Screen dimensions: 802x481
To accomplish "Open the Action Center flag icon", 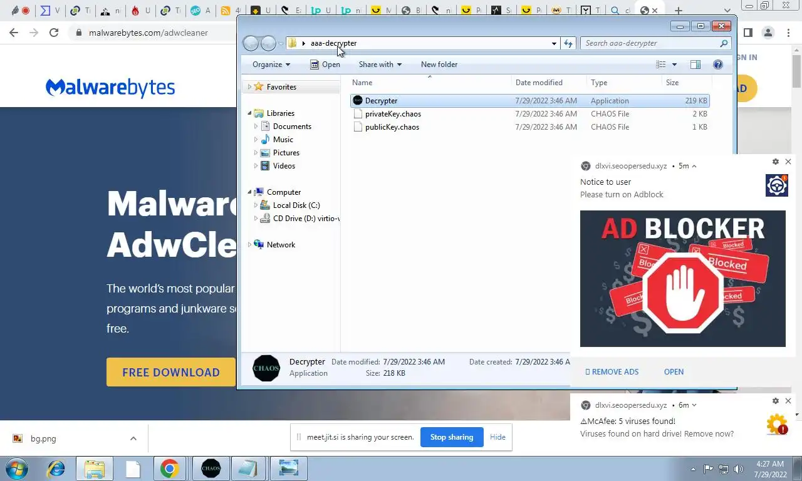I will [x=709, y=468].
